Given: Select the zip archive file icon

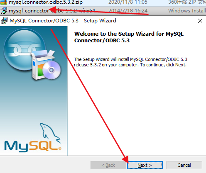Looking at the screenshot, I should (x=4, y=2).
